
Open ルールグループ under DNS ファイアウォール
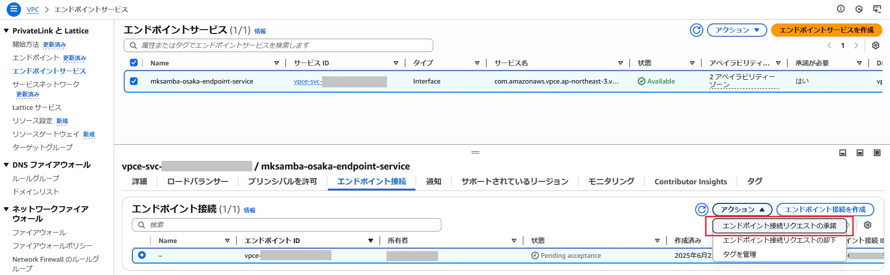point(36,179)
